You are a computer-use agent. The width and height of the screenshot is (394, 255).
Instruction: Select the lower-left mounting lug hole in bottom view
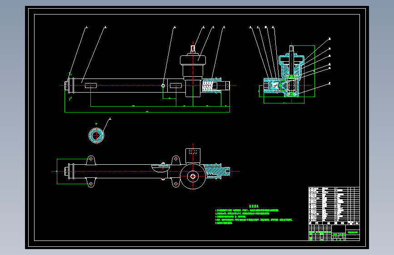(91, 184)
